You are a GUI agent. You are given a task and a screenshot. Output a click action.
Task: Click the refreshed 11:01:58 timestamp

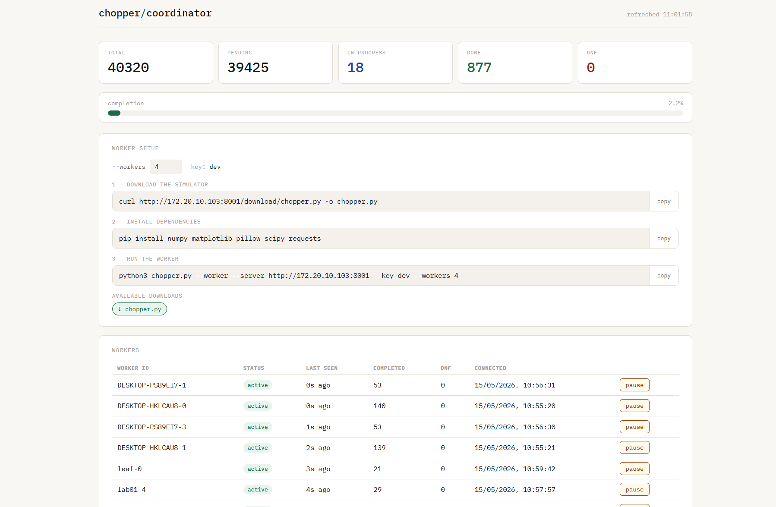[x=659, y=14]
